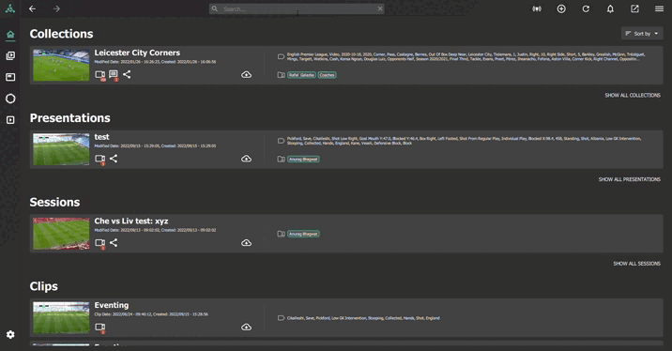
Task: Click the tag label icon in Leicester City Corners row
Action: (281, 56)
